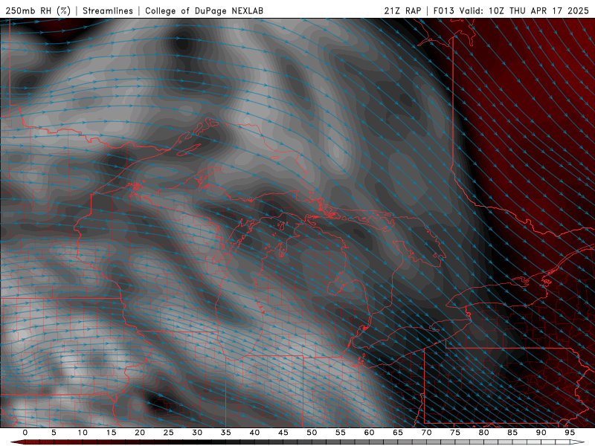The width and height of the screenshot is (595, 446).
Task: Click the '95' colorbar scale label
Action: (570, 433)
